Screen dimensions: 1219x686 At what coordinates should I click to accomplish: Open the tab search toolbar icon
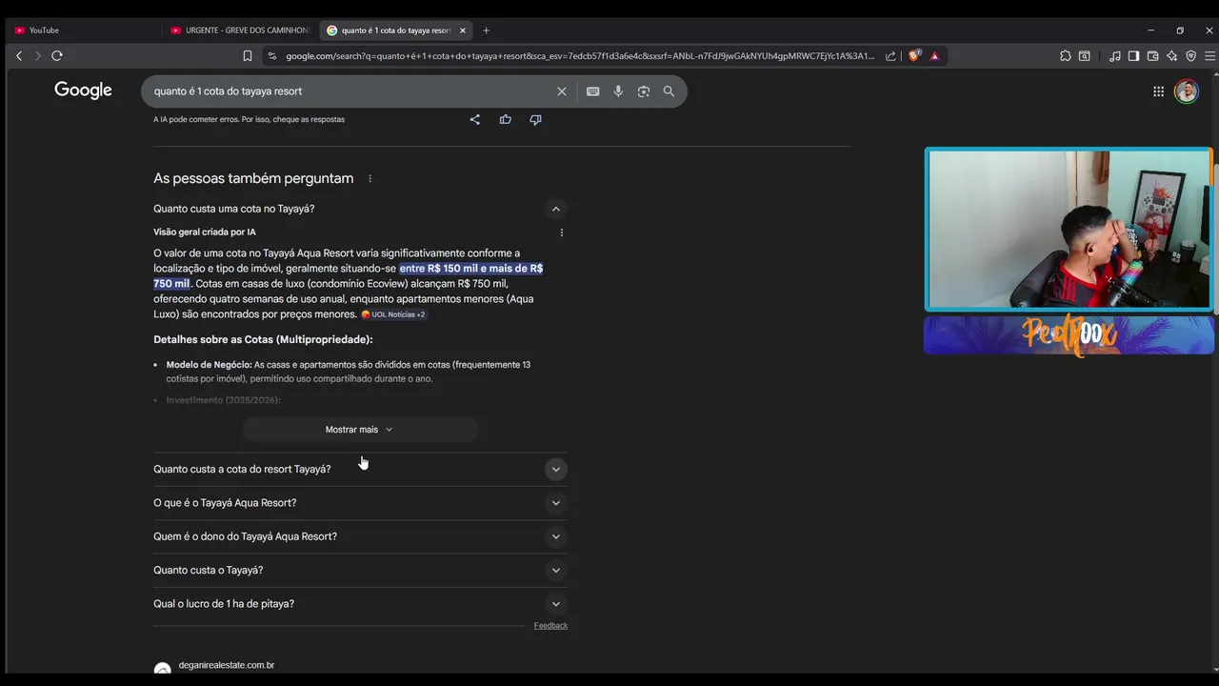pyautogui.click(x=1085, y=56)
